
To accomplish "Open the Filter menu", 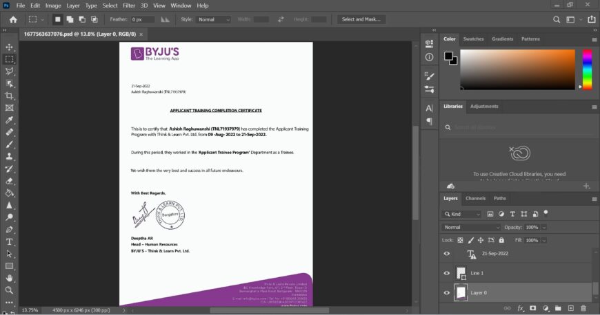I will coord(129,6).
